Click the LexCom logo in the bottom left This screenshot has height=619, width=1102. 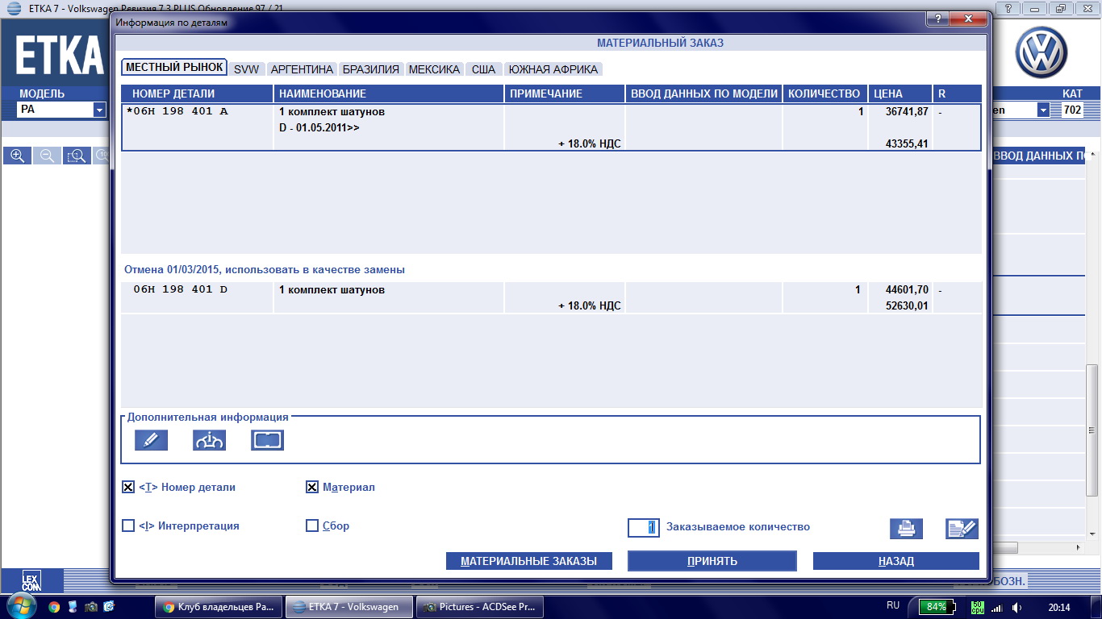coord(31,580)
